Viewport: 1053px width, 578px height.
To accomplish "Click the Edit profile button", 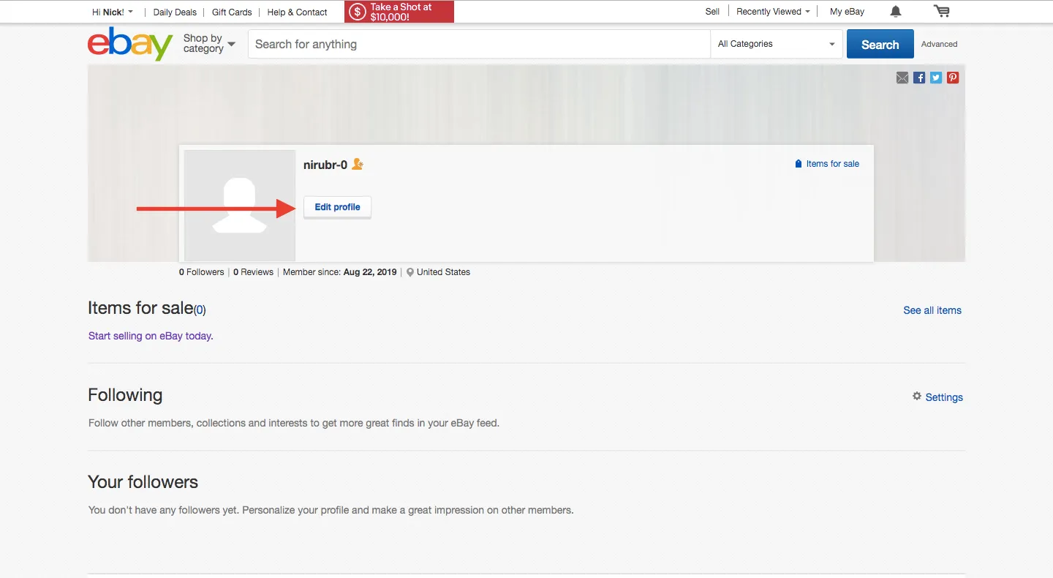I will click(x=336, y=207).
